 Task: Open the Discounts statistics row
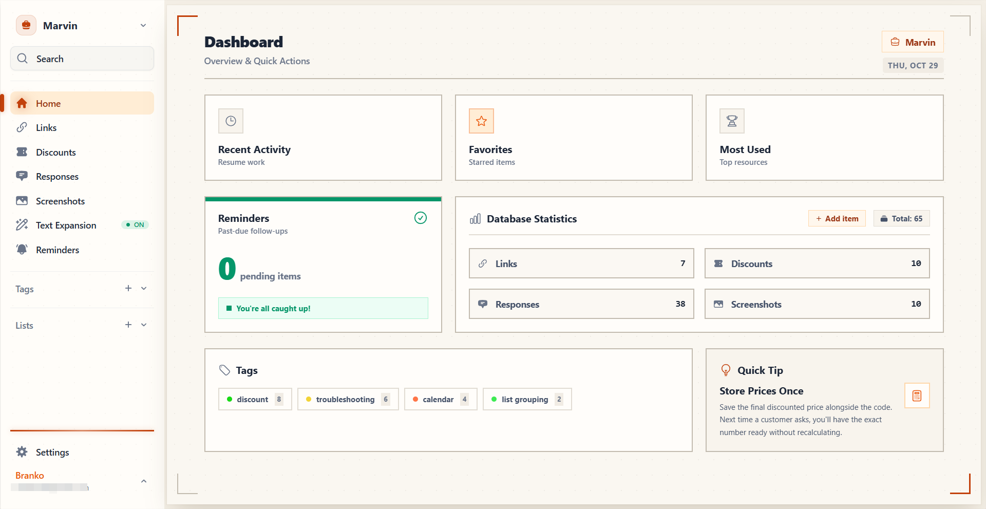click(x=817, y=263)
